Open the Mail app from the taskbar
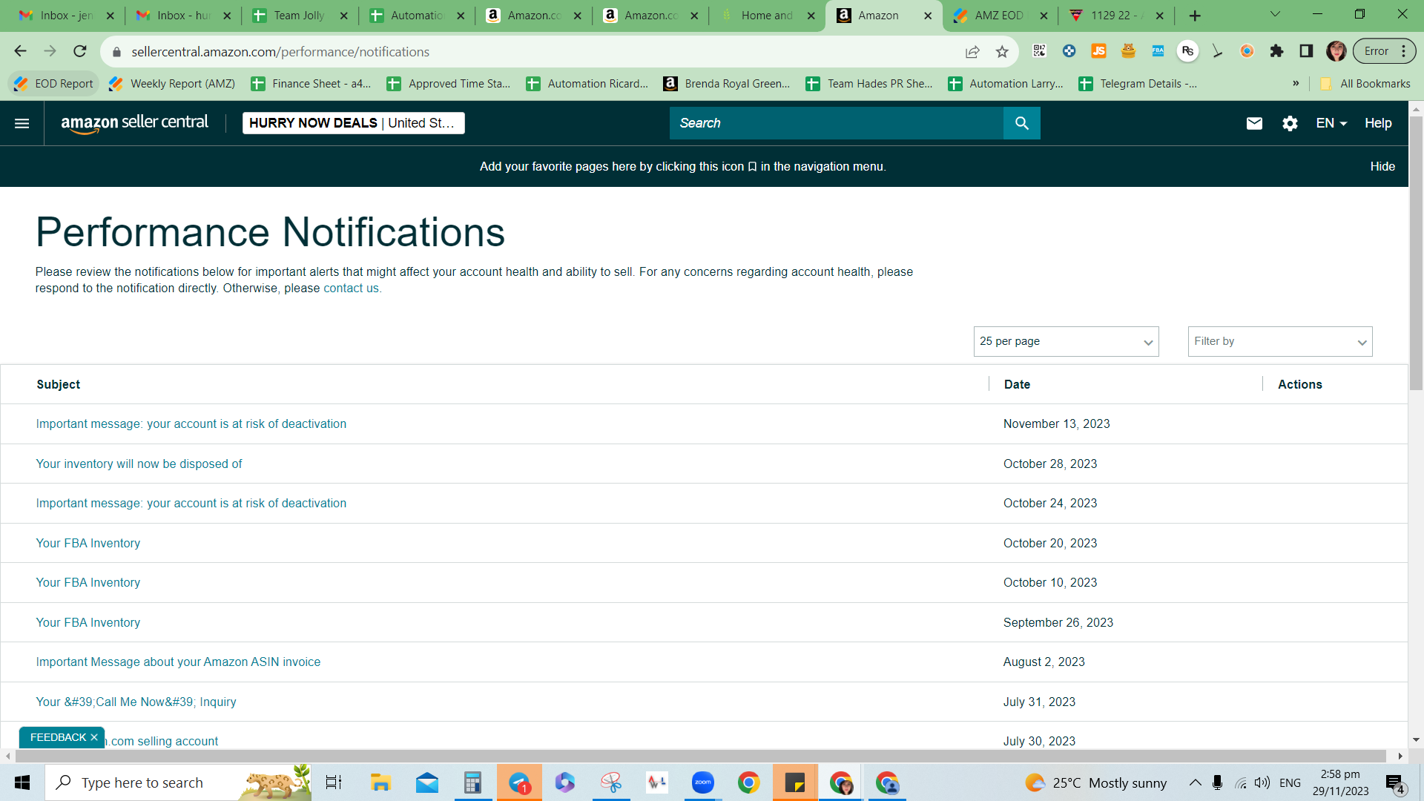 [427, 782]
